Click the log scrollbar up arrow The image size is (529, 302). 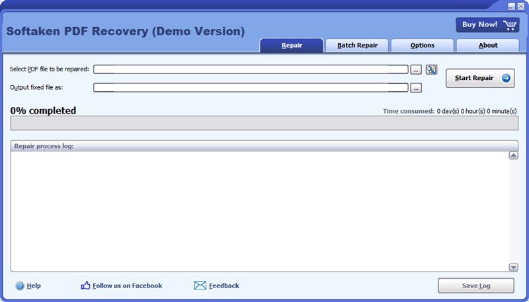[514, 155]
